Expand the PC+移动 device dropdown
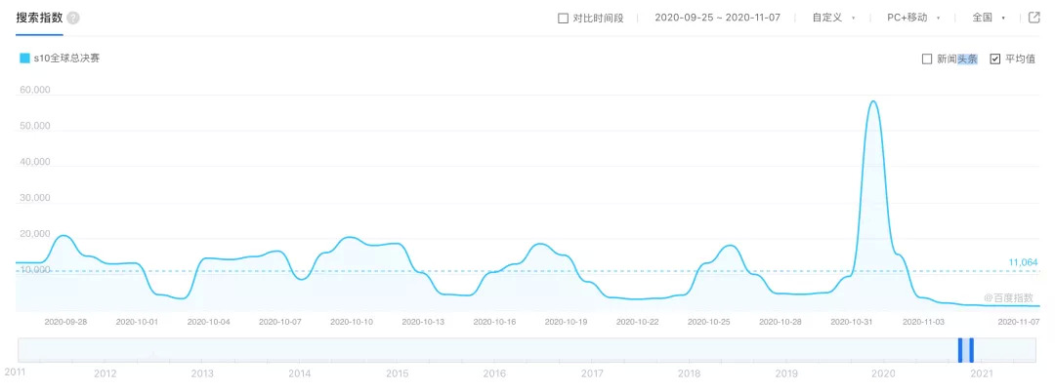Screen dimensions: 1055x391 pos(913,18)
